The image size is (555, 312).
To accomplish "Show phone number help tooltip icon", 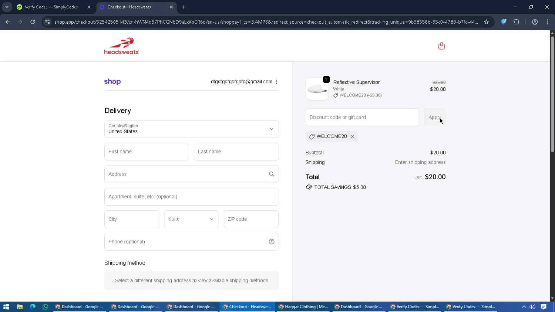I will pyautogui.click(x=271, y=242).
